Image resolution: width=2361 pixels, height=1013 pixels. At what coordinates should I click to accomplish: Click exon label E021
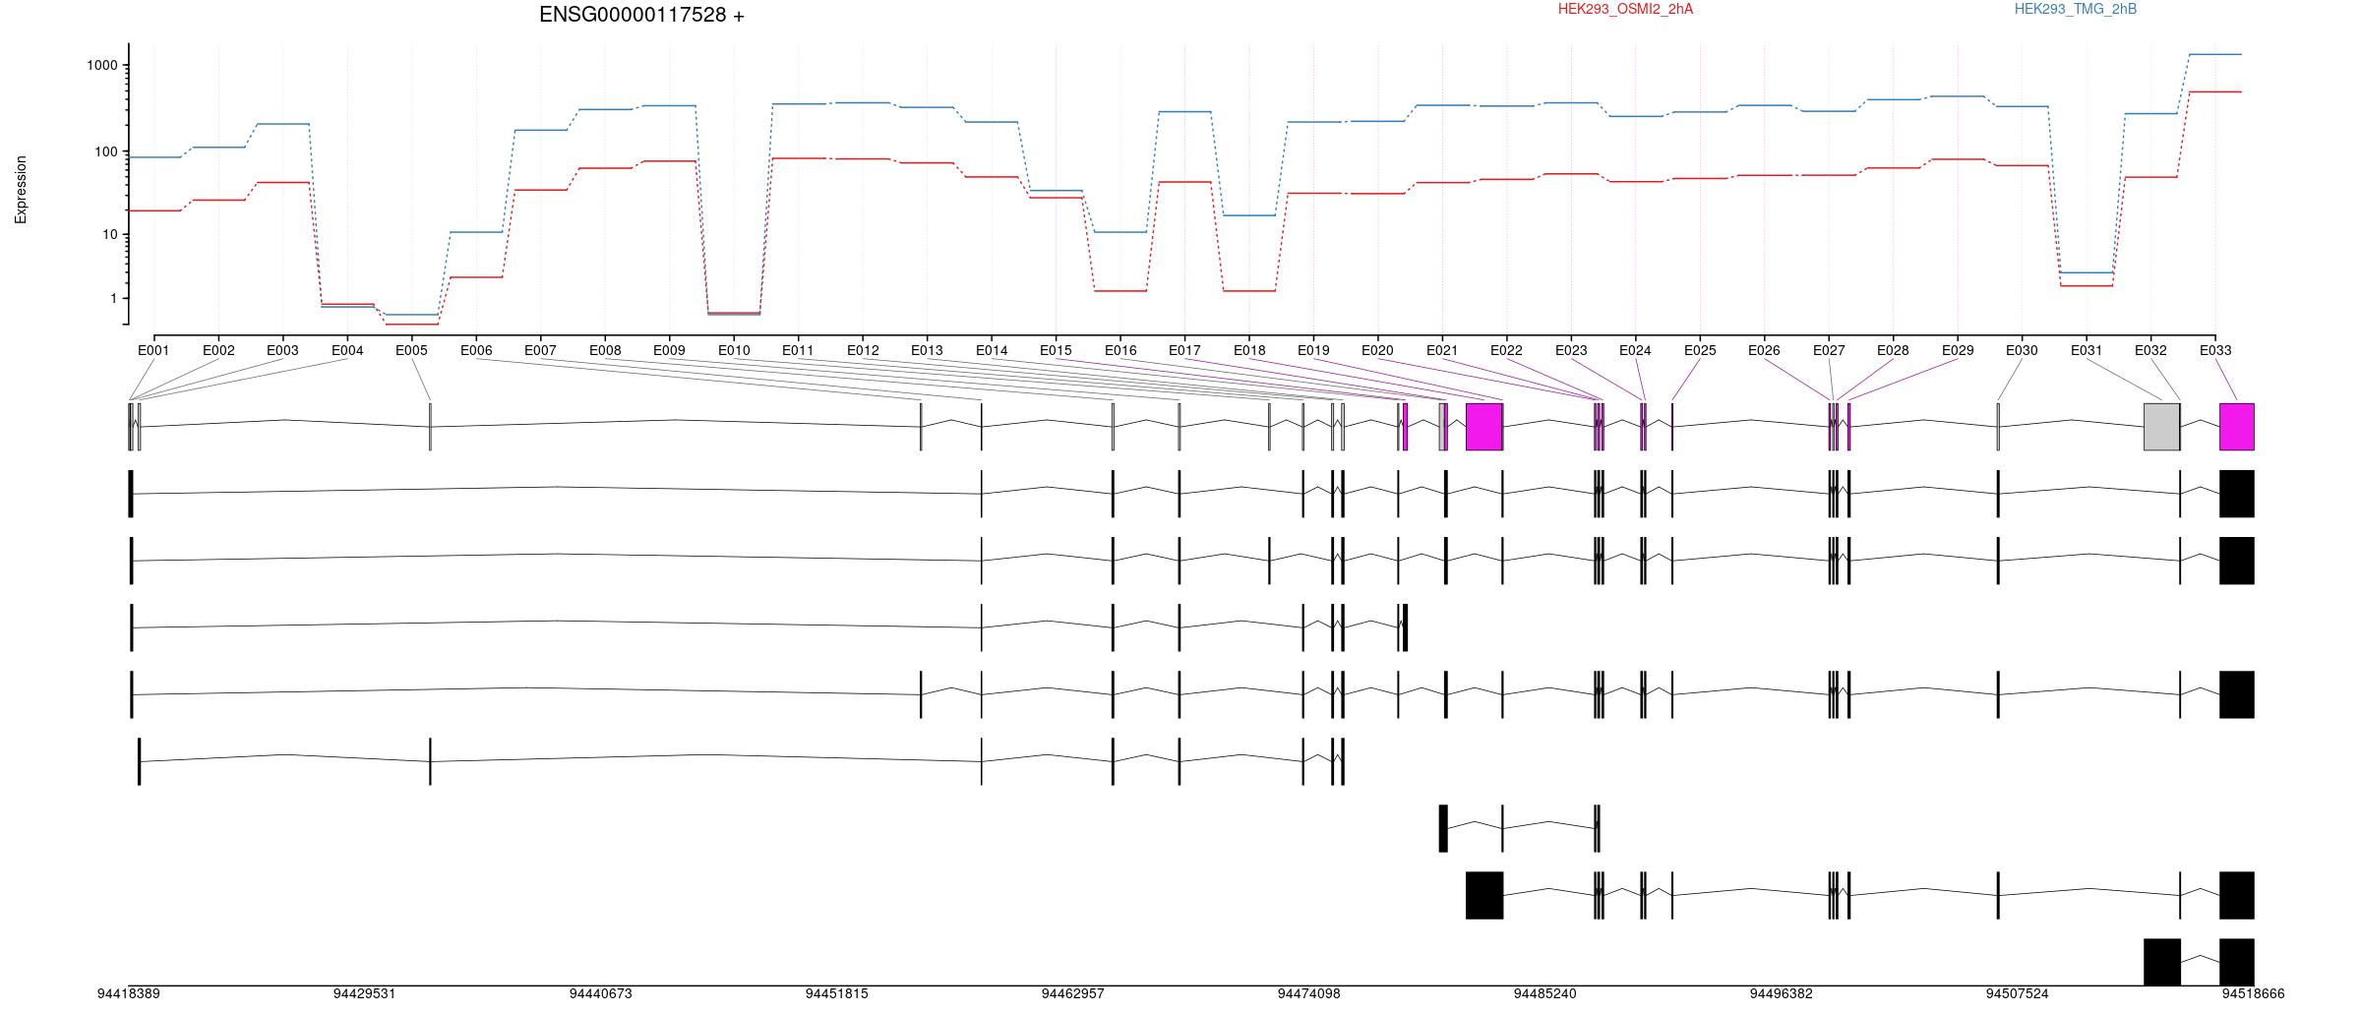(1442, 350)
